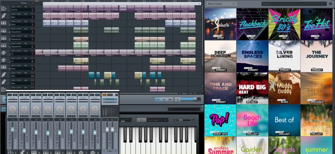Click the keyboard icon on Keys track 9
Screen dimensions: 335x154
click(3, 67)
